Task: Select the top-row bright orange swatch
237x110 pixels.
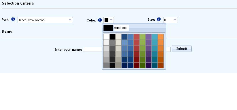Action: (161, 37)
